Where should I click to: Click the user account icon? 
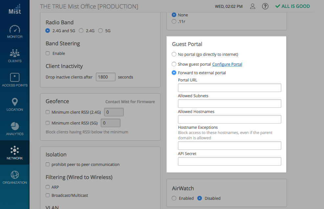[x=252, y=6]
